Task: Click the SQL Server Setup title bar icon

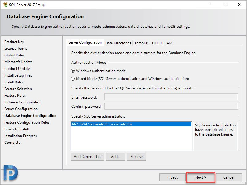Action: coord(5,5)
